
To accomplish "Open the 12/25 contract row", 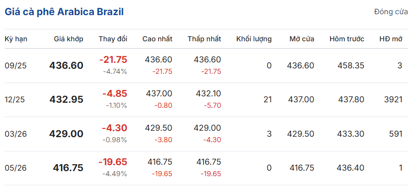I will click(16, 100).
